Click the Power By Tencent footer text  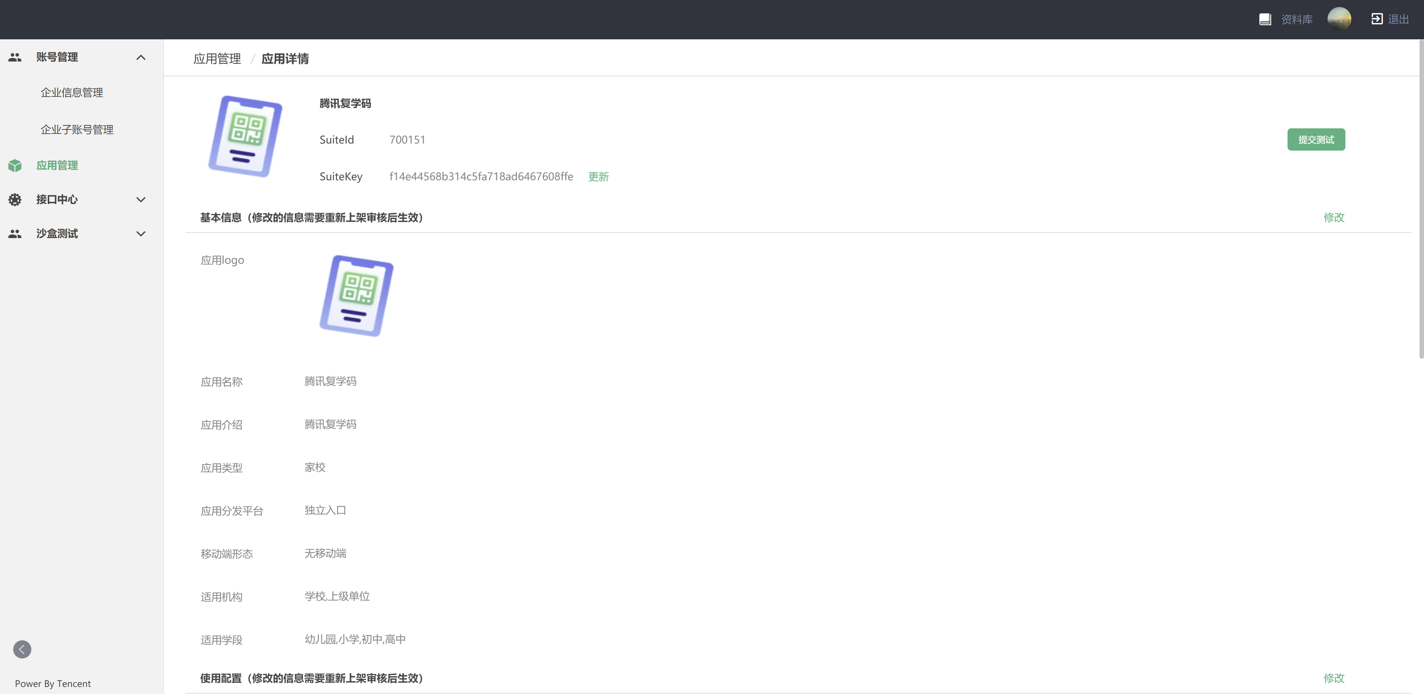click(x=53, y=684)
